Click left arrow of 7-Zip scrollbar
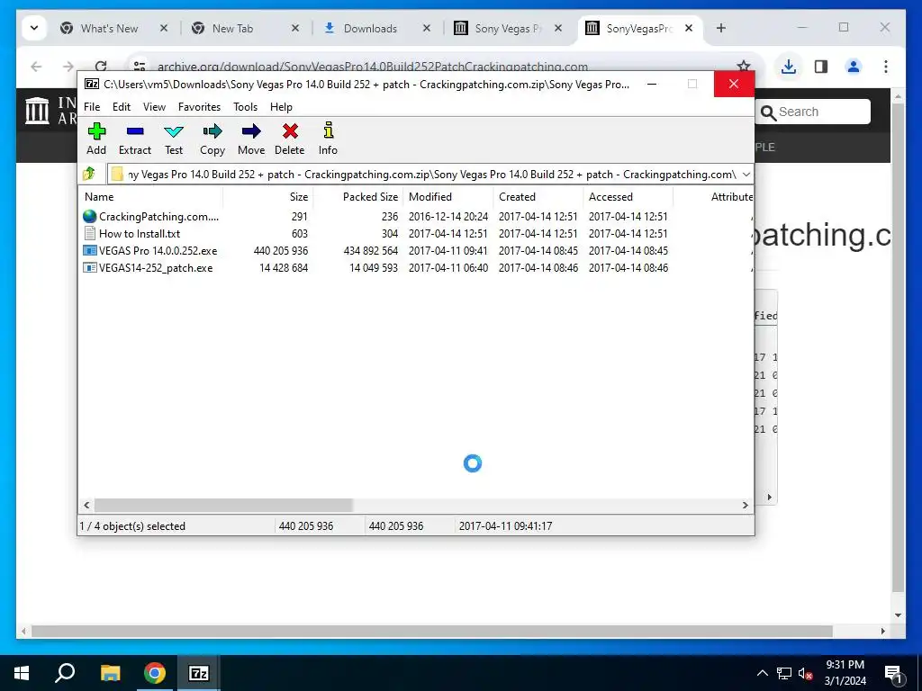This screenshot has width=922, height=691. [x=86, y=505]
